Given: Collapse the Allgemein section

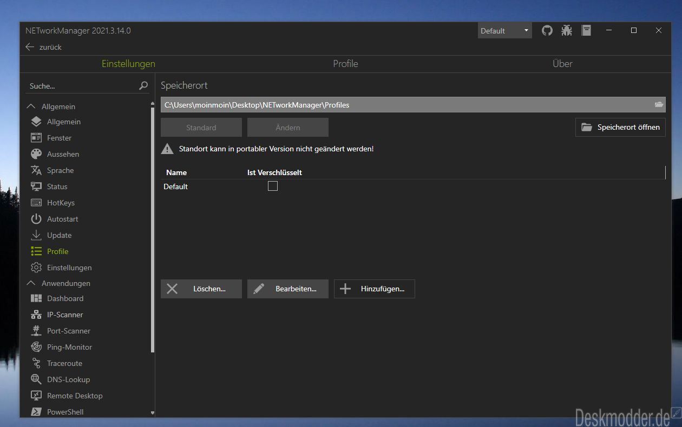Looking at the screenshot, I should click(31, 106).
